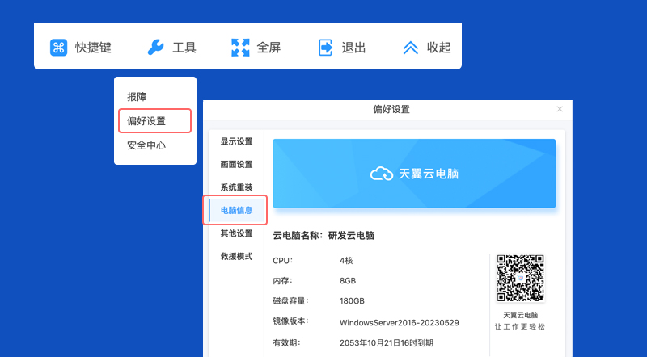Image resolution: width=647 pixels, height=357 pixels.
Task: Select 报障 from the tools menu
Action: (137, 97)
